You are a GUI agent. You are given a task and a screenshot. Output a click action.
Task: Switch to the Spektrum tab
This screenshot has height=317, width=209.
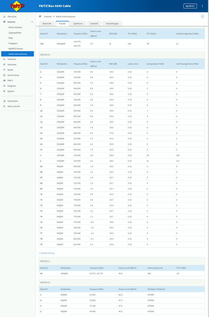(x=78, y=23)
